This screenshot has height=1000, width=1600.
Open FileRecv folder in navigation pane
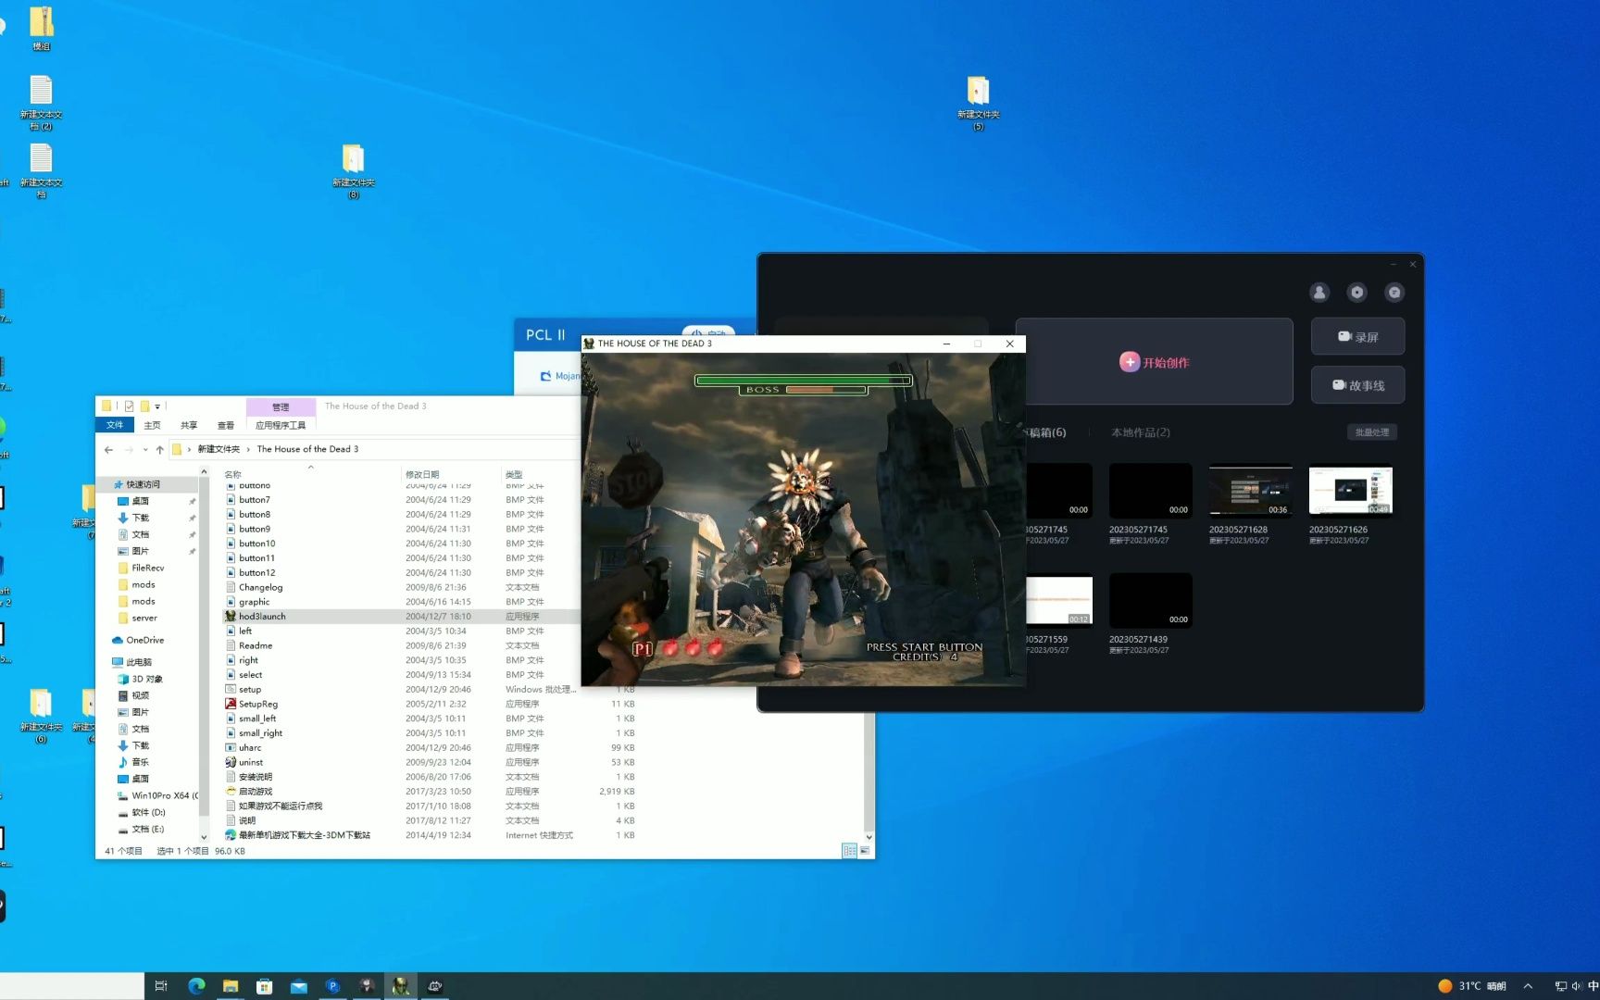(147, 568)
